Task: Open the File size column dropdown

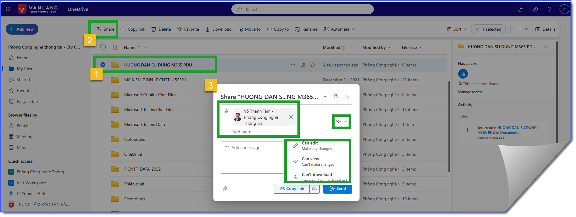Action: (420, 47)
